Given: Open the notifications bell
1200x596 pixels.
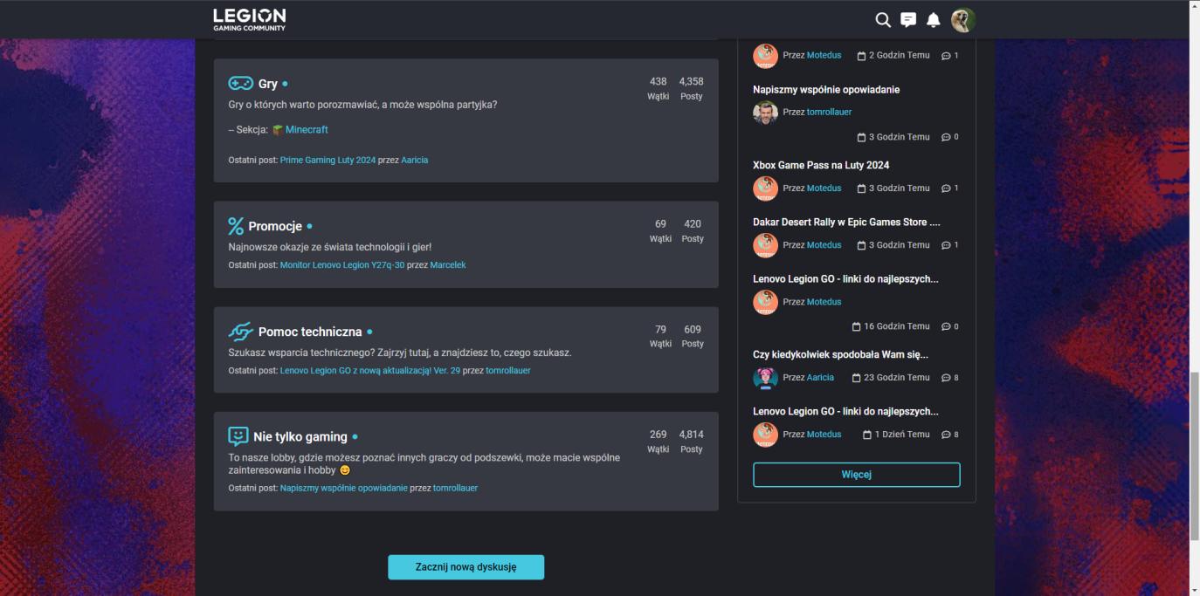Looking at the screenshot, I should pos(933,20).
